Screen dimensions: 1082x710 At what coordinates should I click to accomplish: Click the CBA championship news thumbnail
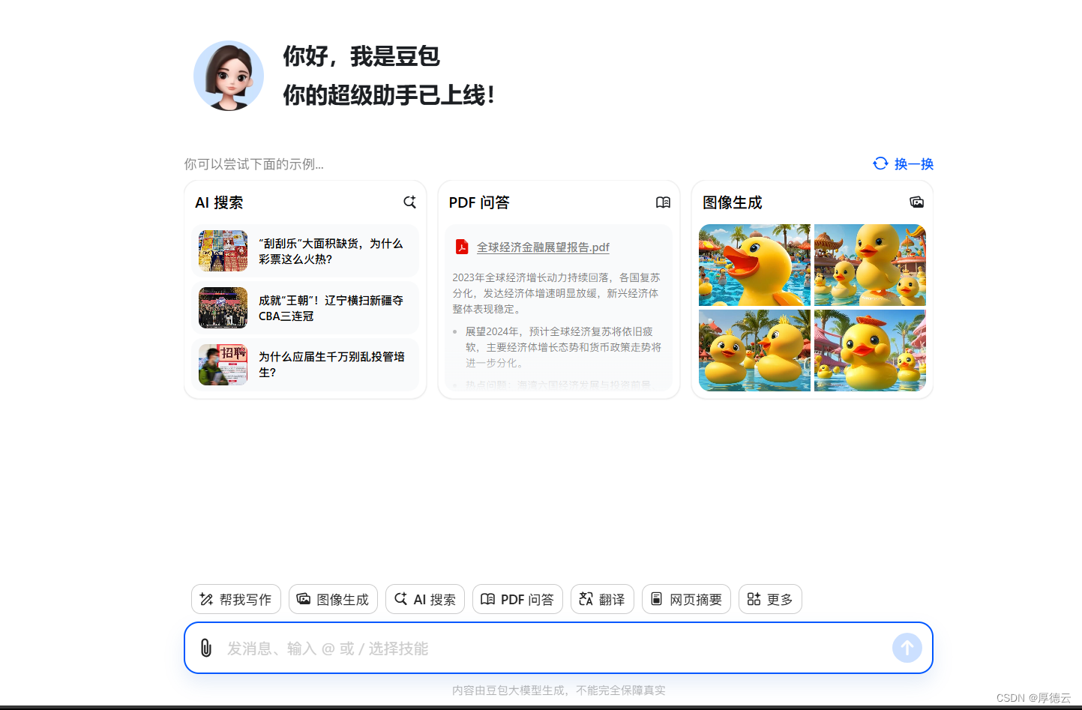point(223,308)
